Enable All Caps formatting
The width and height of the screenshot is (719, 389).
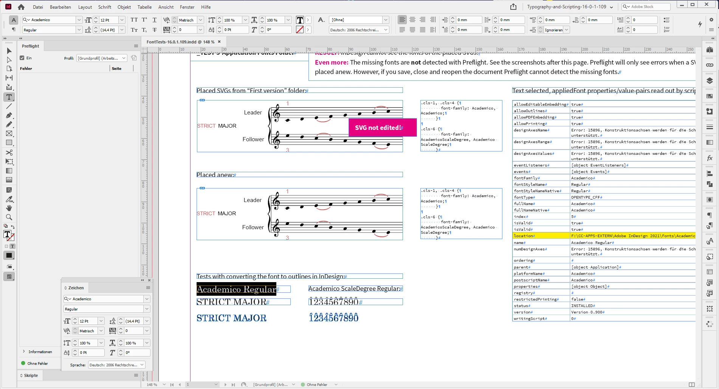click(134, 20)
